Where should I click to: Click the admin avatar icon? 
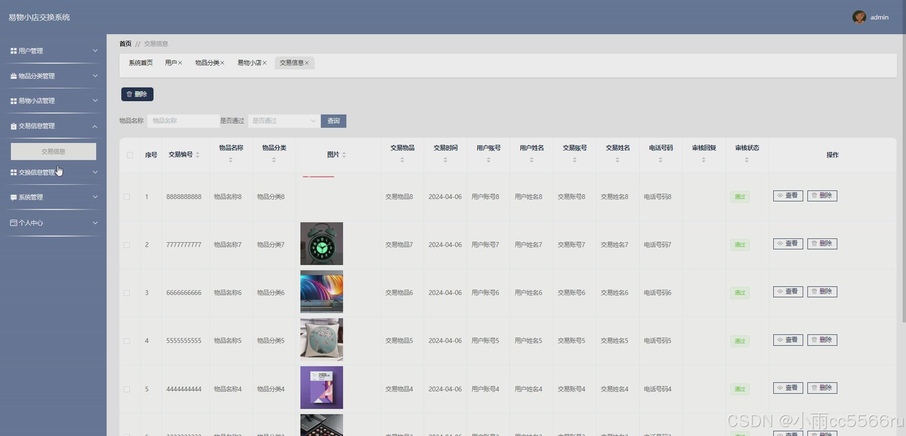pos(859,17)
